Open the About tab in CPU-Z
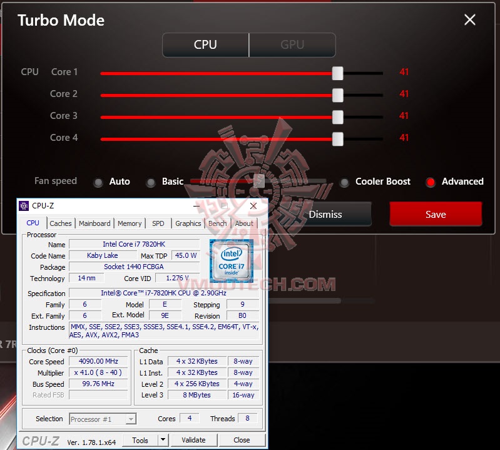The height and width of the screenshot is (450, 500). [x=244, y=223]
